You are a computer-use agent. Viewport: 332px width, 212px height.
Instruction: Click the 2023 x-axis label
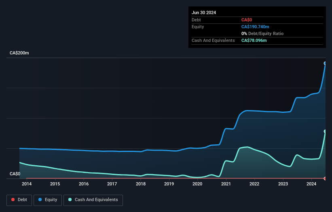coord(283,184)
